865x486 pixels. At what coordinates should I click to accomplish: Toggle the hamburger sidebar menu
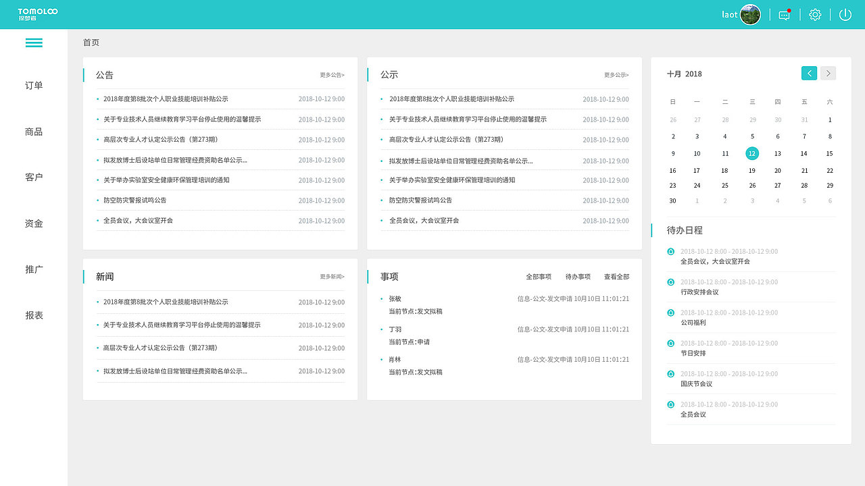pos(34,43)
